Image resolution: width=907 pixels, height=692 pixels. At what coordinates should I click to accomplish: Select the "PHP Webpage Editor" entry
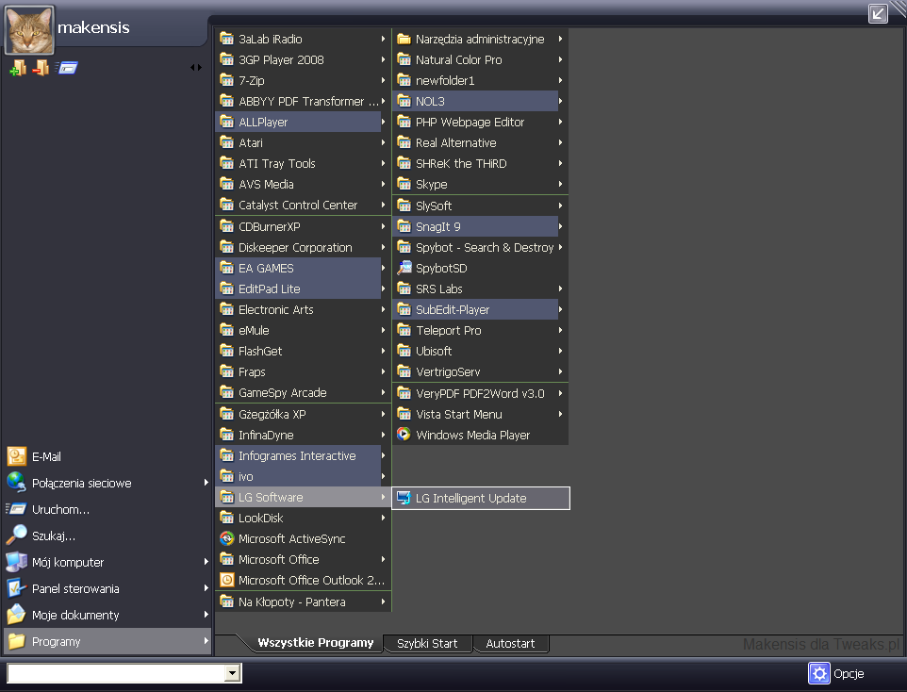tap(480, 122)
